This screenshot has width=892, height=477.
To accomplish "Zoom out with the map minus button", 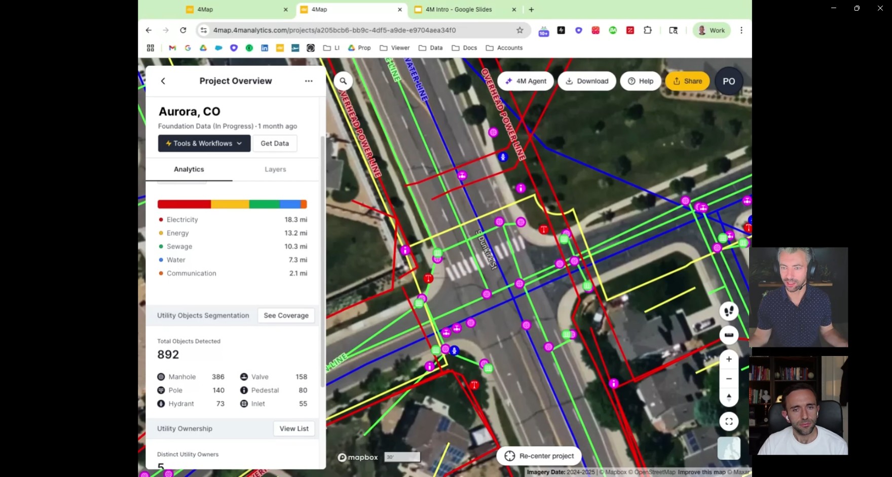I will coord(729,379).
